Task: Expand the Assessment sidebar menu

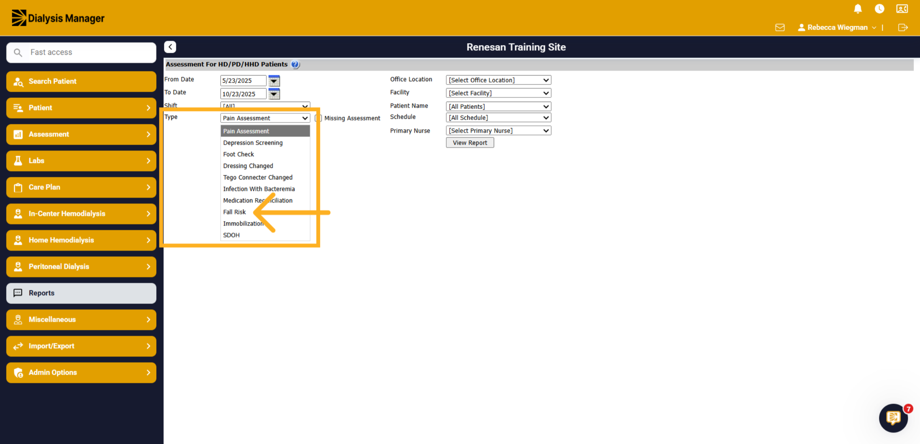Action: click(81, 134)
